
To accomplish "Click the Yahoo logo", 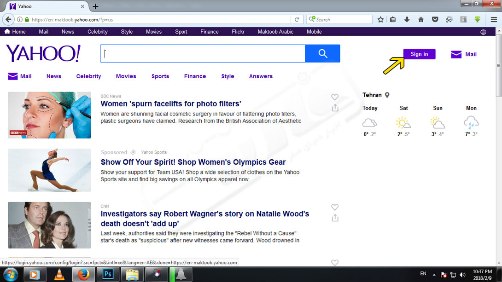I will [43, 53].
